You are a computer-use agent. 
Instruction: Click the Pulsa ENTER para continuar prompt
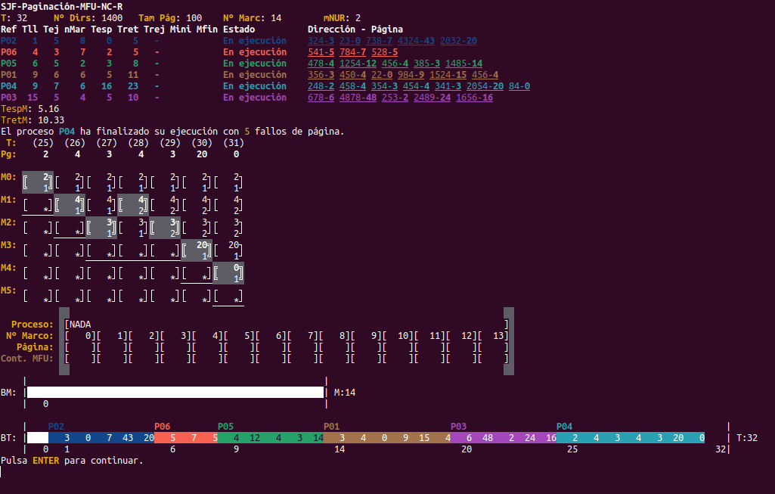72,460
